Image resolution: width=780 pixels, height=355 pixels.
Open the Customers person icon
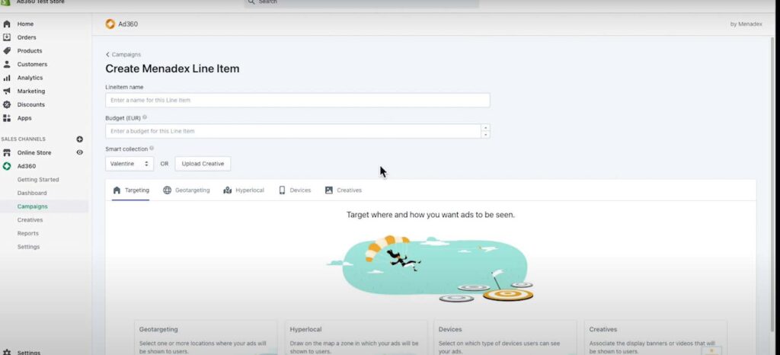(x=6, y=64)
